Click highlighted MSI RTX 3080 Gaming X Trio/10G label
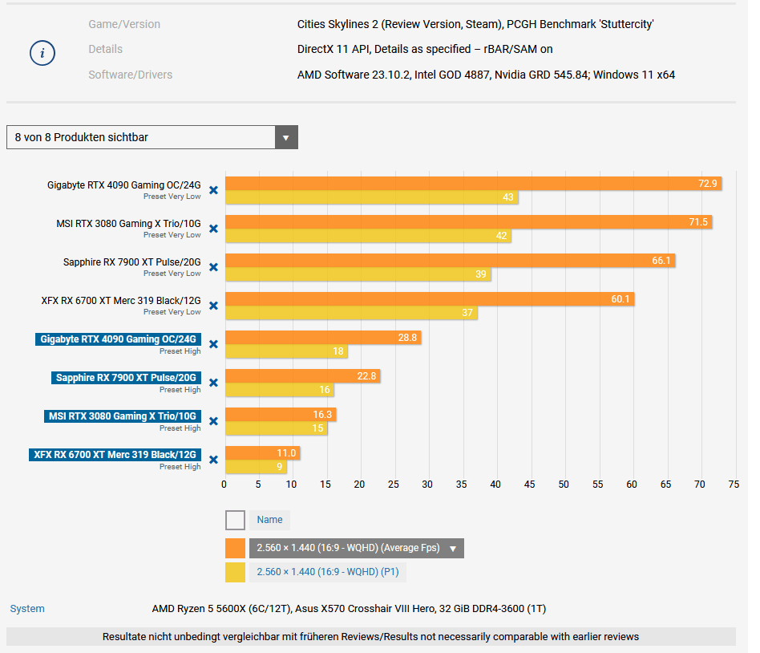Viewport: 760px width, 653px height. coord(123,416)
